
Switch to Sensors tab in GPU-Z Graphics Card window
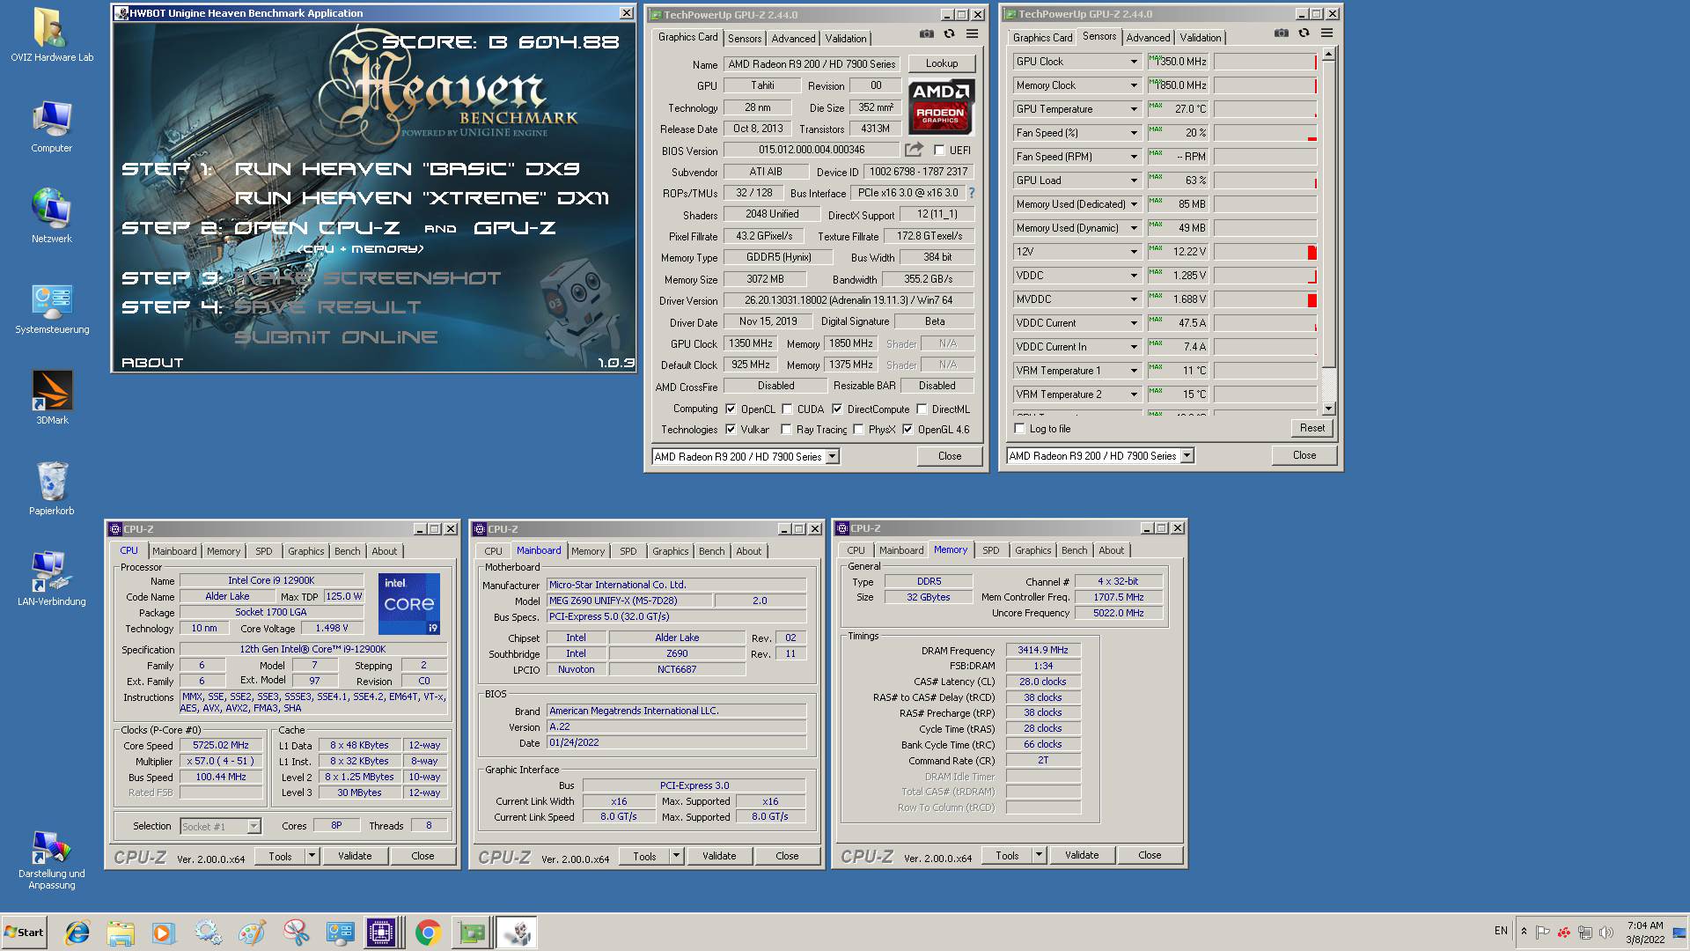pos(745,39)
